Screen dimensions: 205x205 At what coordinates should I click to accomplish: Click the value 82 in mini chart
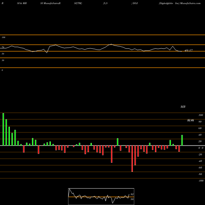(x=132, y=194)
